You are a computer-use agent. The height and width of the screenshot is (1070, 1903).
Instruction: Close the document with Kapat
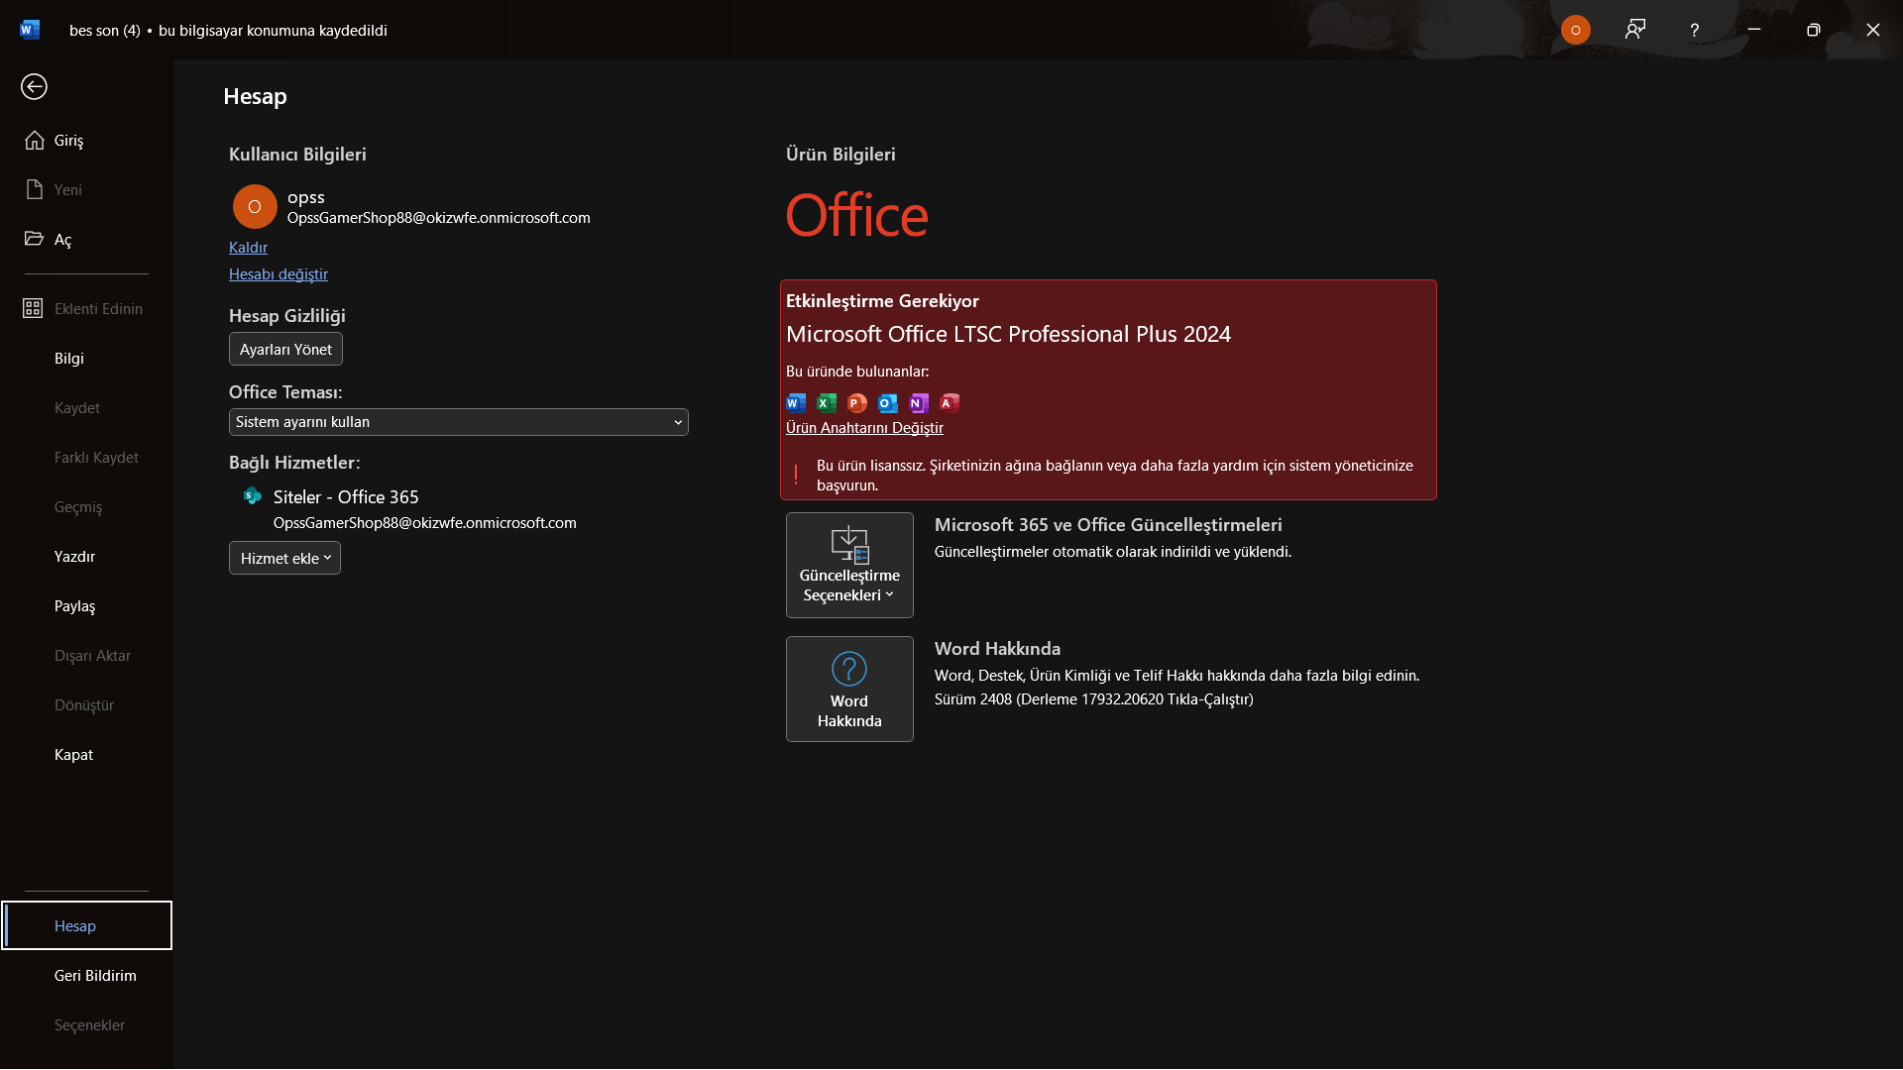tap(86, 755)
